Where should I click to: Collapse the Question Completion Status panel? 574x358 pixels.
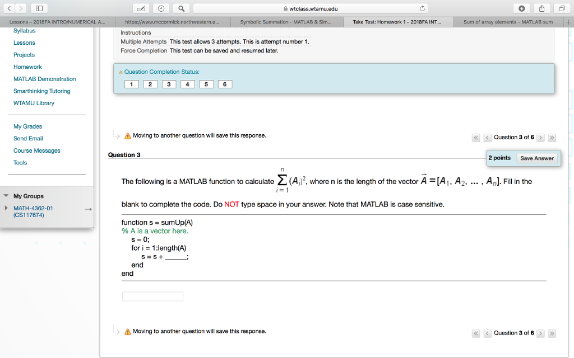pyautogui.click(x=121, y=72)
